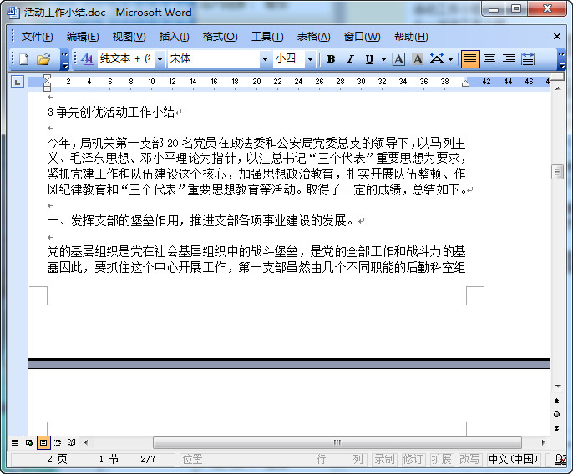Close the document with menu bar X

(557, 37)
